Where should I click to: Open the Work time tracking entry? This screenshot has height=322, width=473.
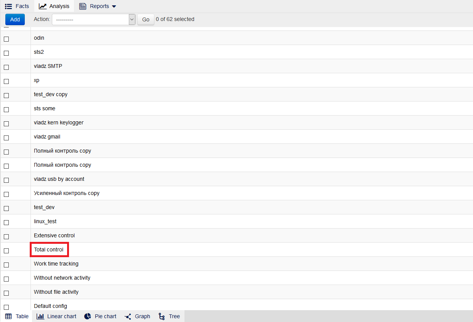click(56, 264)
